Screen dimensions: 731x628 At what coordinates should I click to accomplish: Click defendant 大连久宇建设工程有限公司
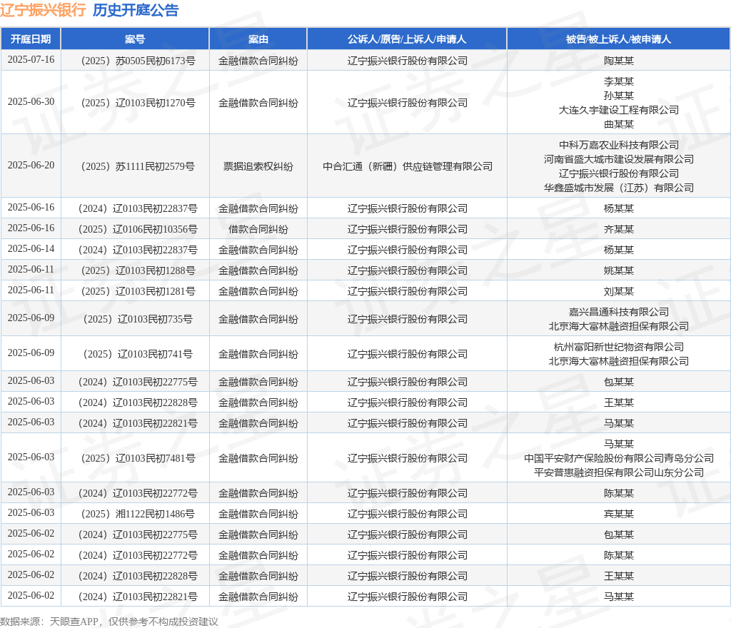click(x=619, y=110)
